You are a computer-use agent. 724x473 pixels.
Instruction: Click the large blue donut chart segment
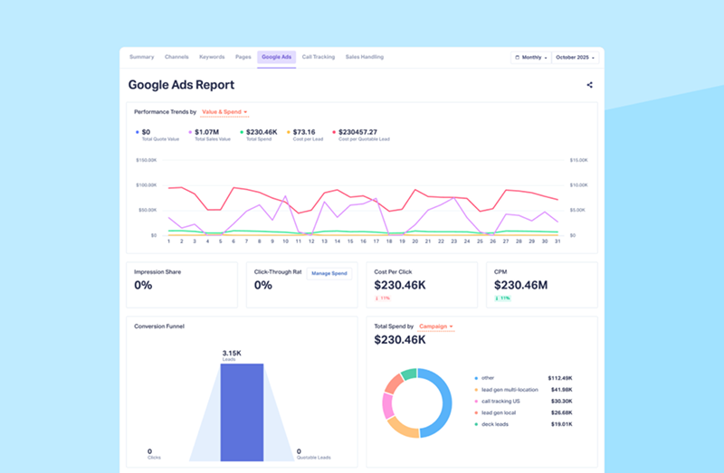pos(446,403)
